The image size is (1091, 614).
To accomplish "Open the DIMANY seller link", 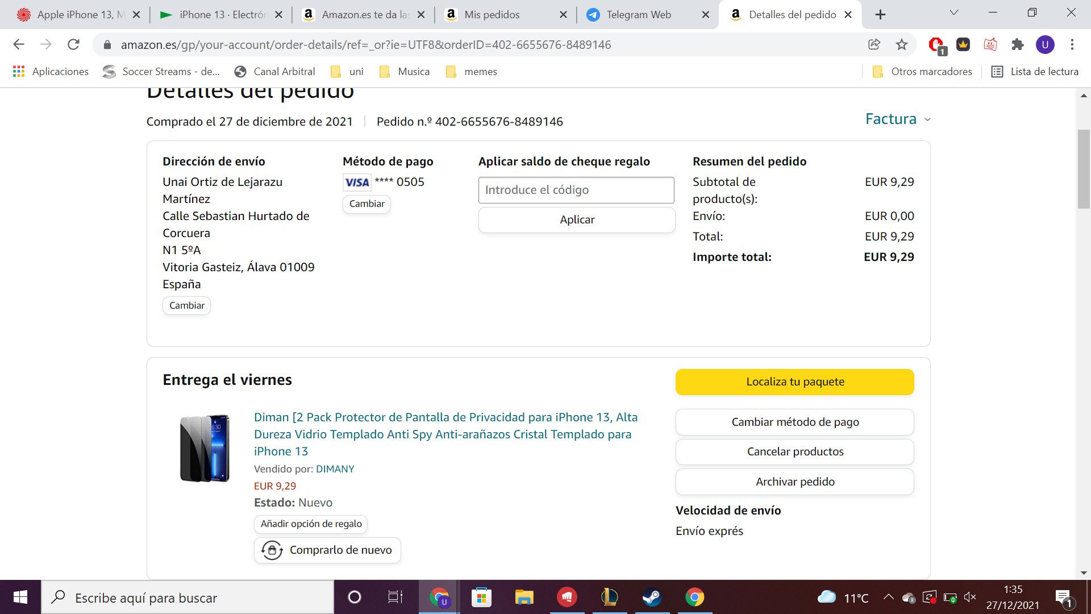I will [335, 469].
